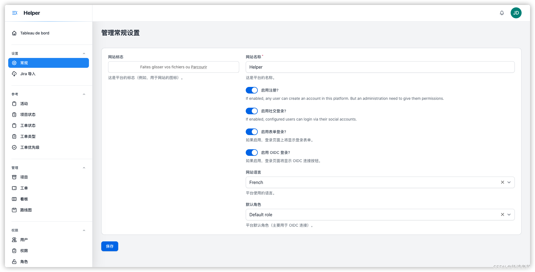Open 用户 page

coord(48,240)
